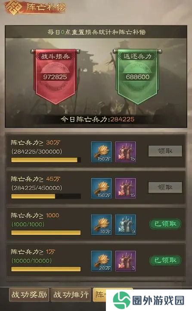Click 领取 button for 30万 reward
Viewport: 192px width, 311px height.
click(165, 151)
